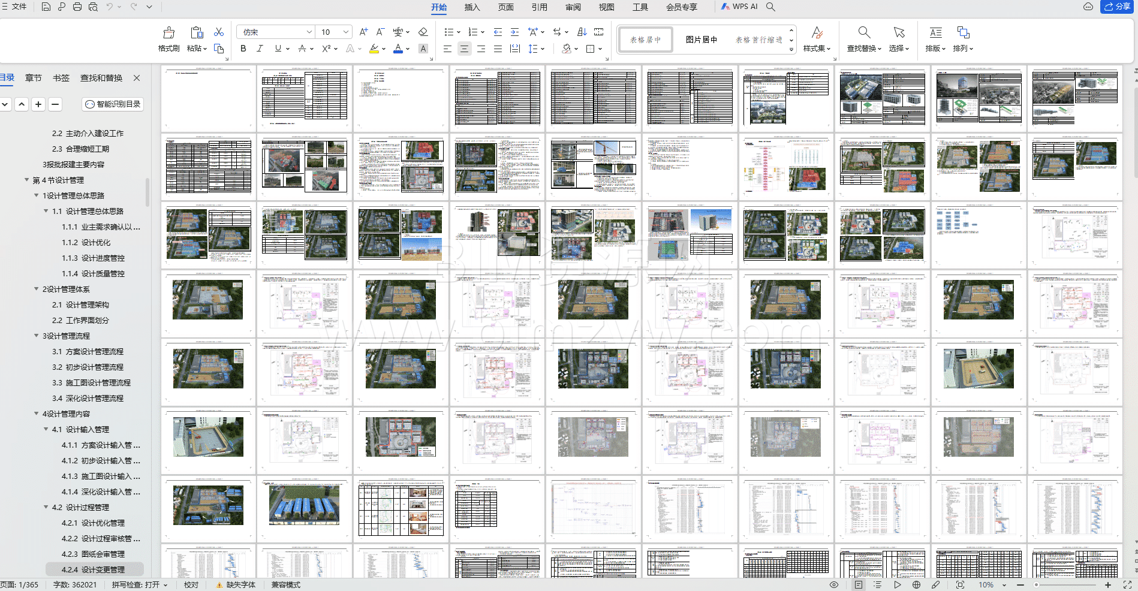Image resolution: width=1138 pixels, height=591 pixels.
Task: Open the Layout (排版) menu
Action: click(x=935, y=39)
